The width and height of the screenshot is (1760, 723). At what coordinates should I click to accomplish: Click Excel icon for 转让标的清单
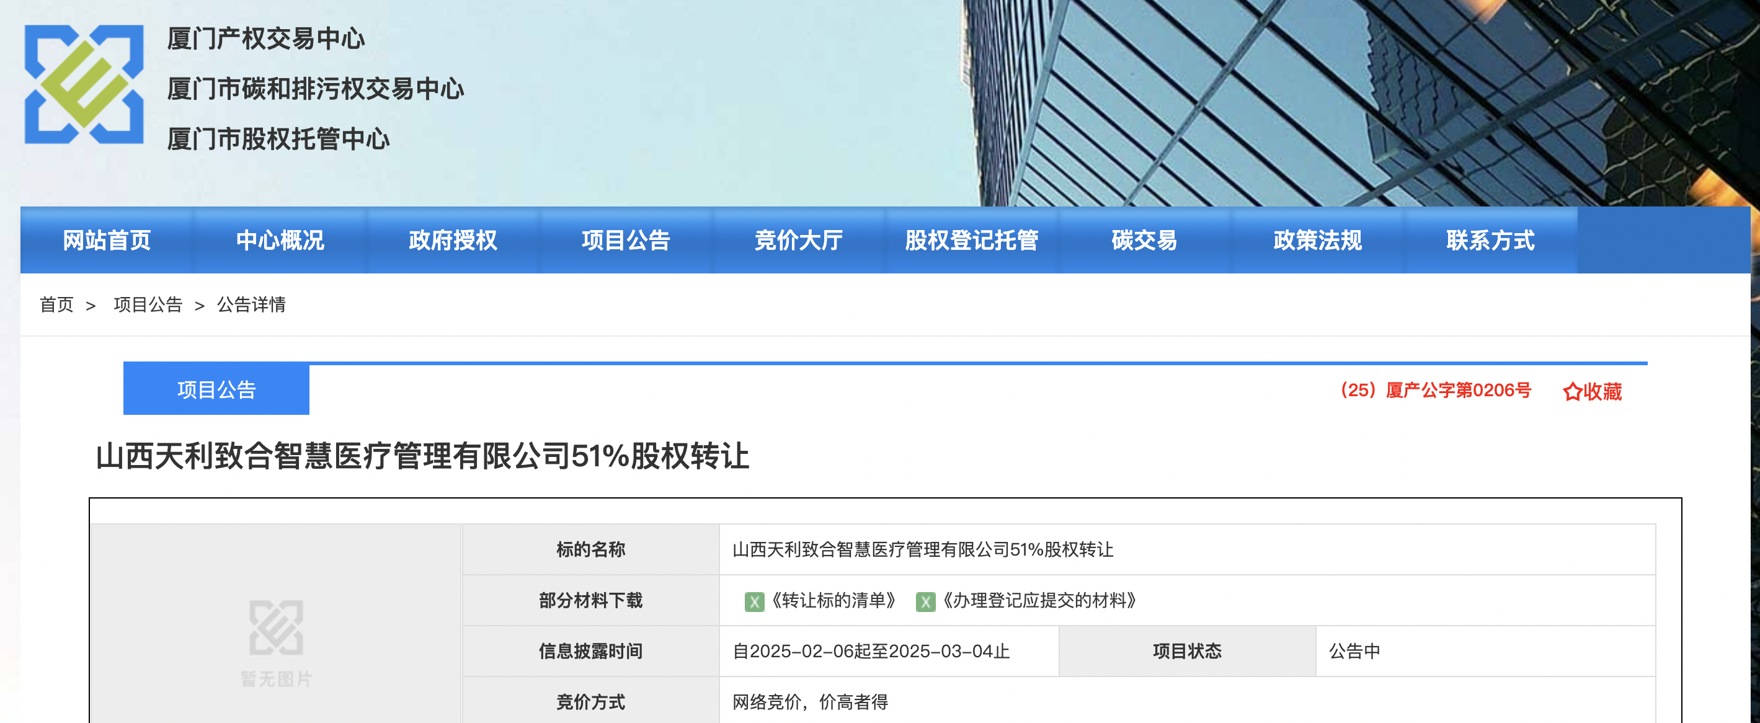[753, 601]
